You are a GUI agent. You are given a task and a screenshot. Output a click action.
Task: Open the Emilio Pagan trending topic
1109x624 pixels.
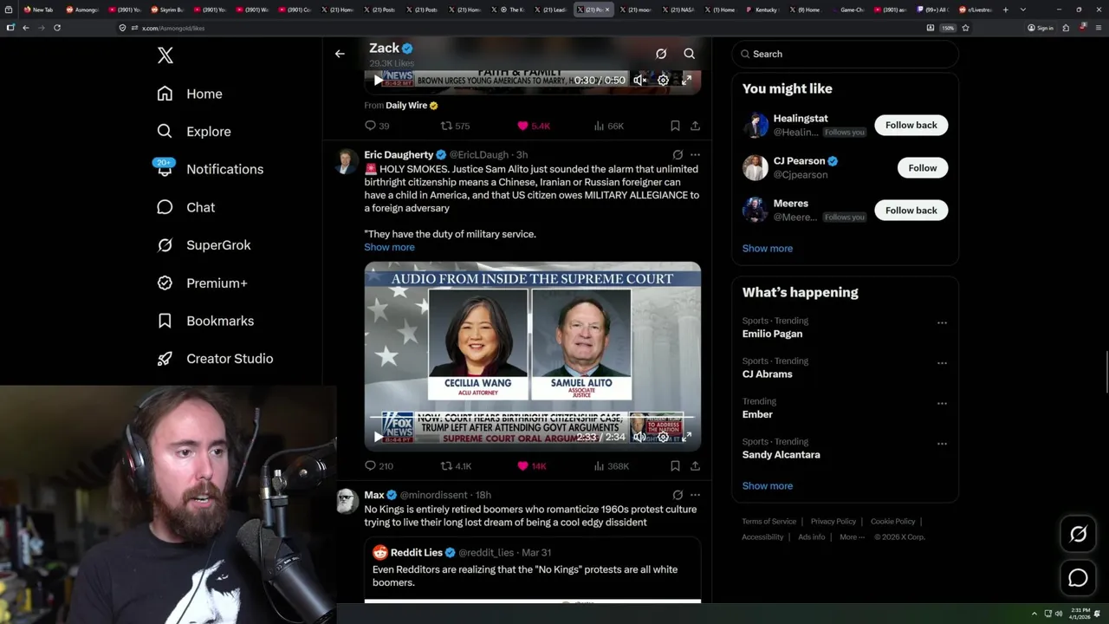pos(772,334)
